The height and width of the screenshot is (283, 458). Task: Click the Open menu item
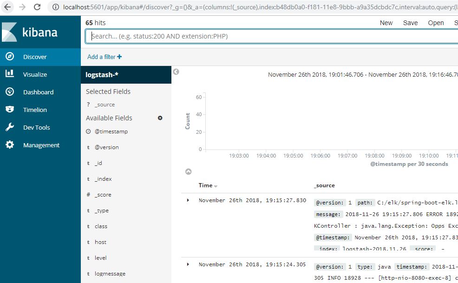point(436,23)
